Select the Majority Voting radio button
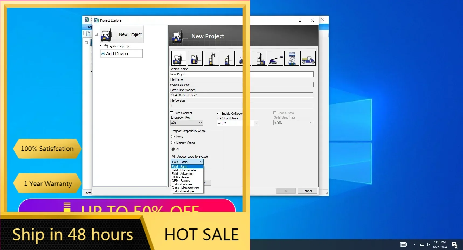 (173, 143)
